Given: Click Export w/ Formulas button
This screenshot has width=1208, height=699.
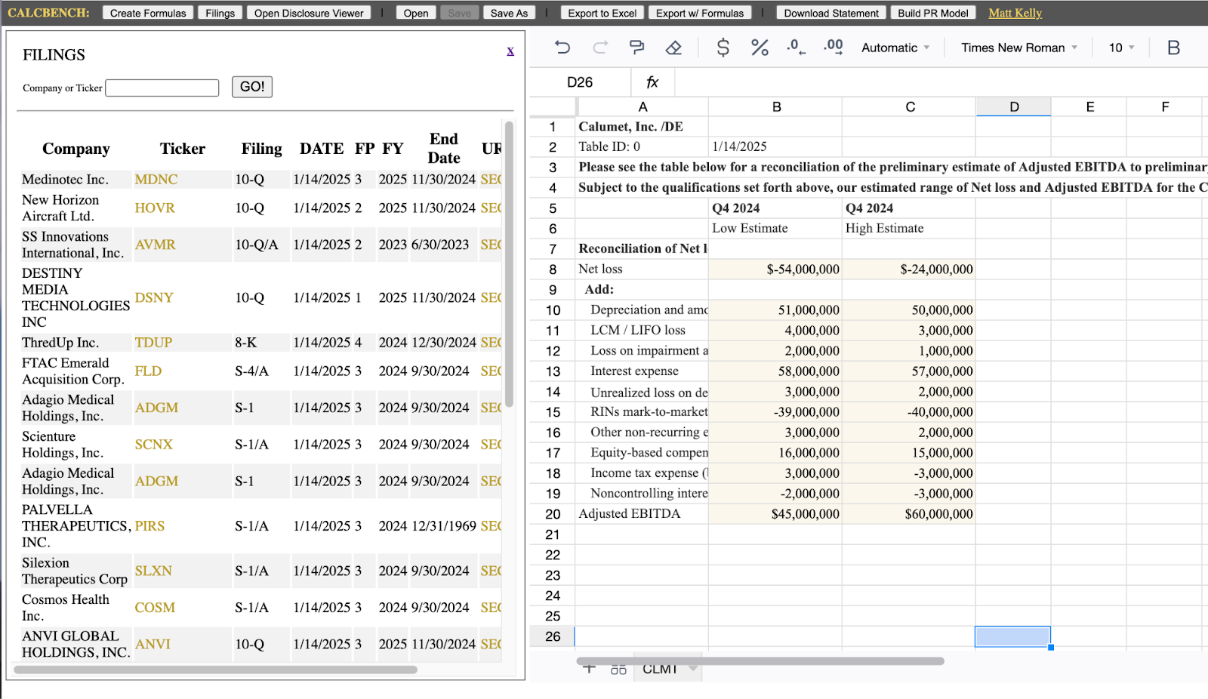Looking at the screenshot, I should pyautogui.click(x=700, y=13).
